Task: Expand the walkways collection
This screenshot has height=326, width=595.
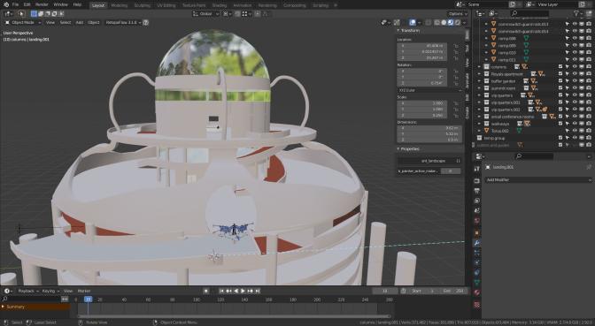Action: [480, 124]
